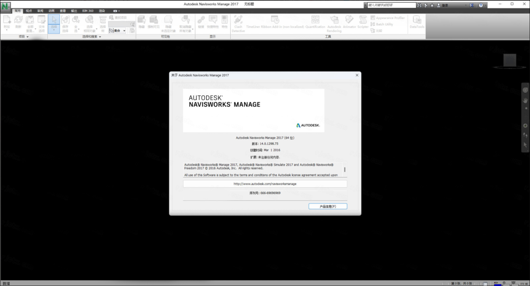The image size is (530, 286).
Task: Click the binoculars search icon
Action: click(x=420, y=5)
